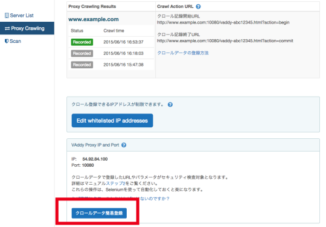Click Proxy Crawling arrows icon
Viewport: 326px width, 227px height.
coord(7,28)
